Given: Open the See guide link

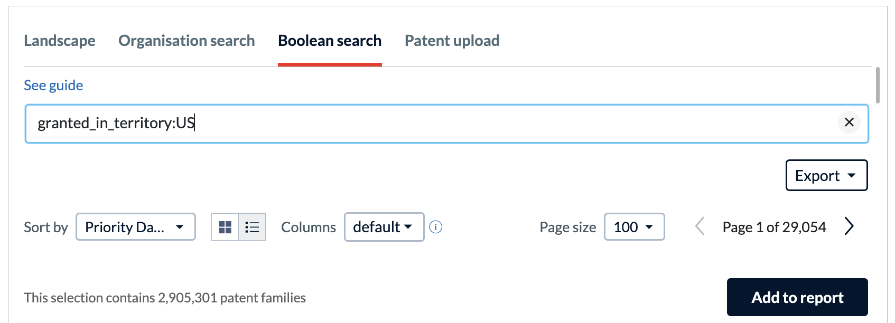Looking at the screenshot, I should coord(53,85).
